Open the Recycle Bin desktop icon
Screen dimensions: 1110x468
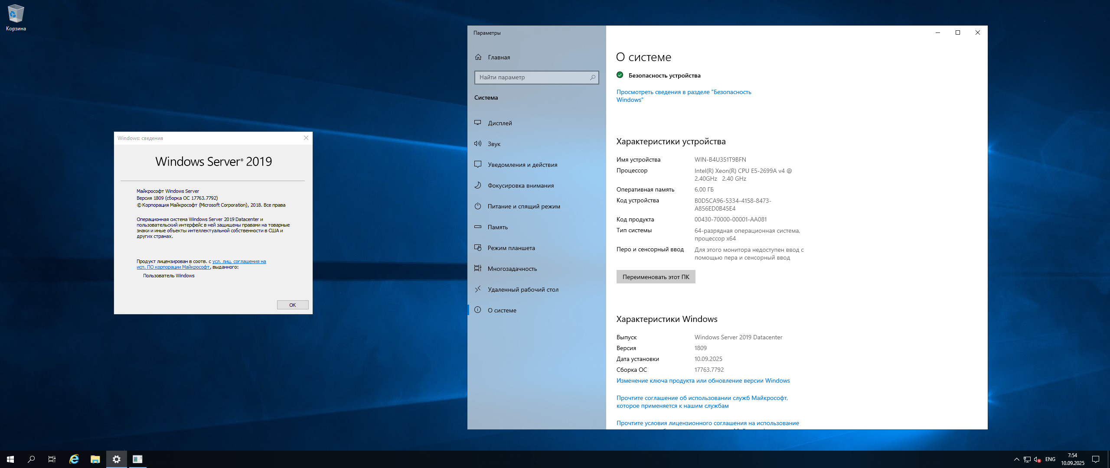tap(16, 17)
